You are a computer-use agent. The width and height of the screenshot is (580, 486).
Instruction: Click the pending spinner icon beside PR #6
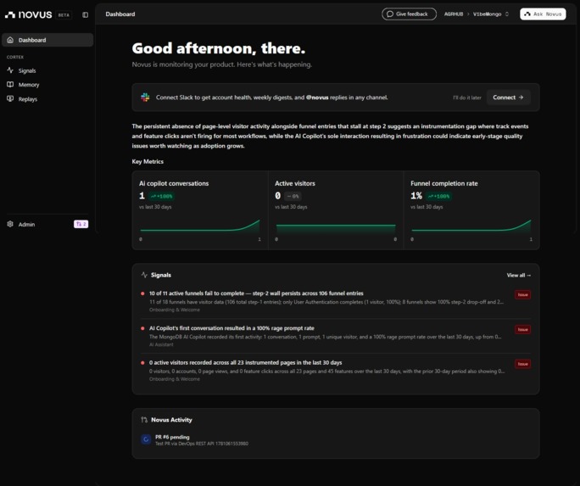pos(146,439)
